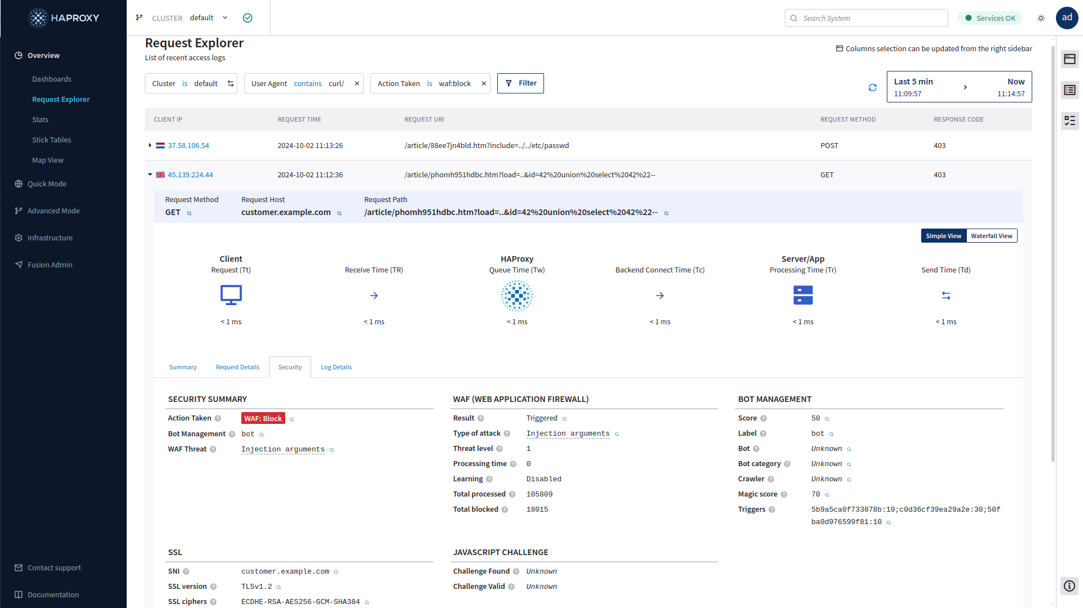Click Type of attack Injection arguments value
The image size is (1083, 608).
[568, 433]
